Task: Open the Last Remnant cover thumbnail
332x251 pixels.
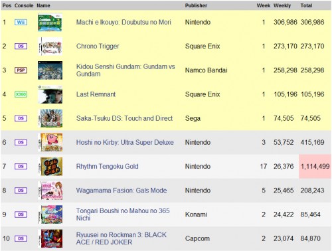Action: [x=50, y=94]
